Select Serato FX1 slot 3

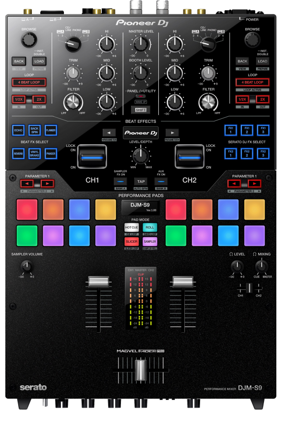pyautogui.click(x=263, y=130)
